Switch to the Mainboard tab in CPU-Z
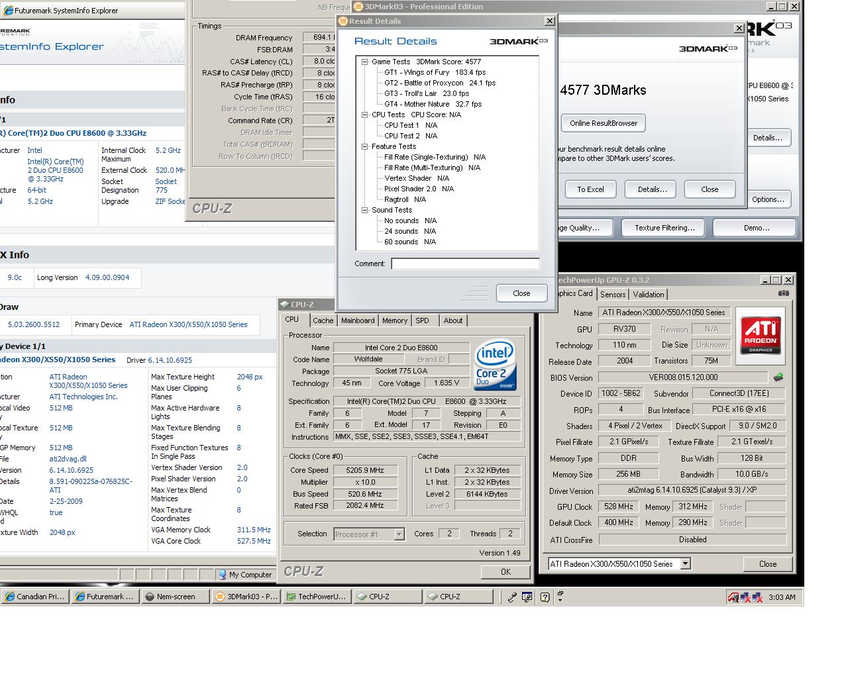 click(x=358, y=320)
